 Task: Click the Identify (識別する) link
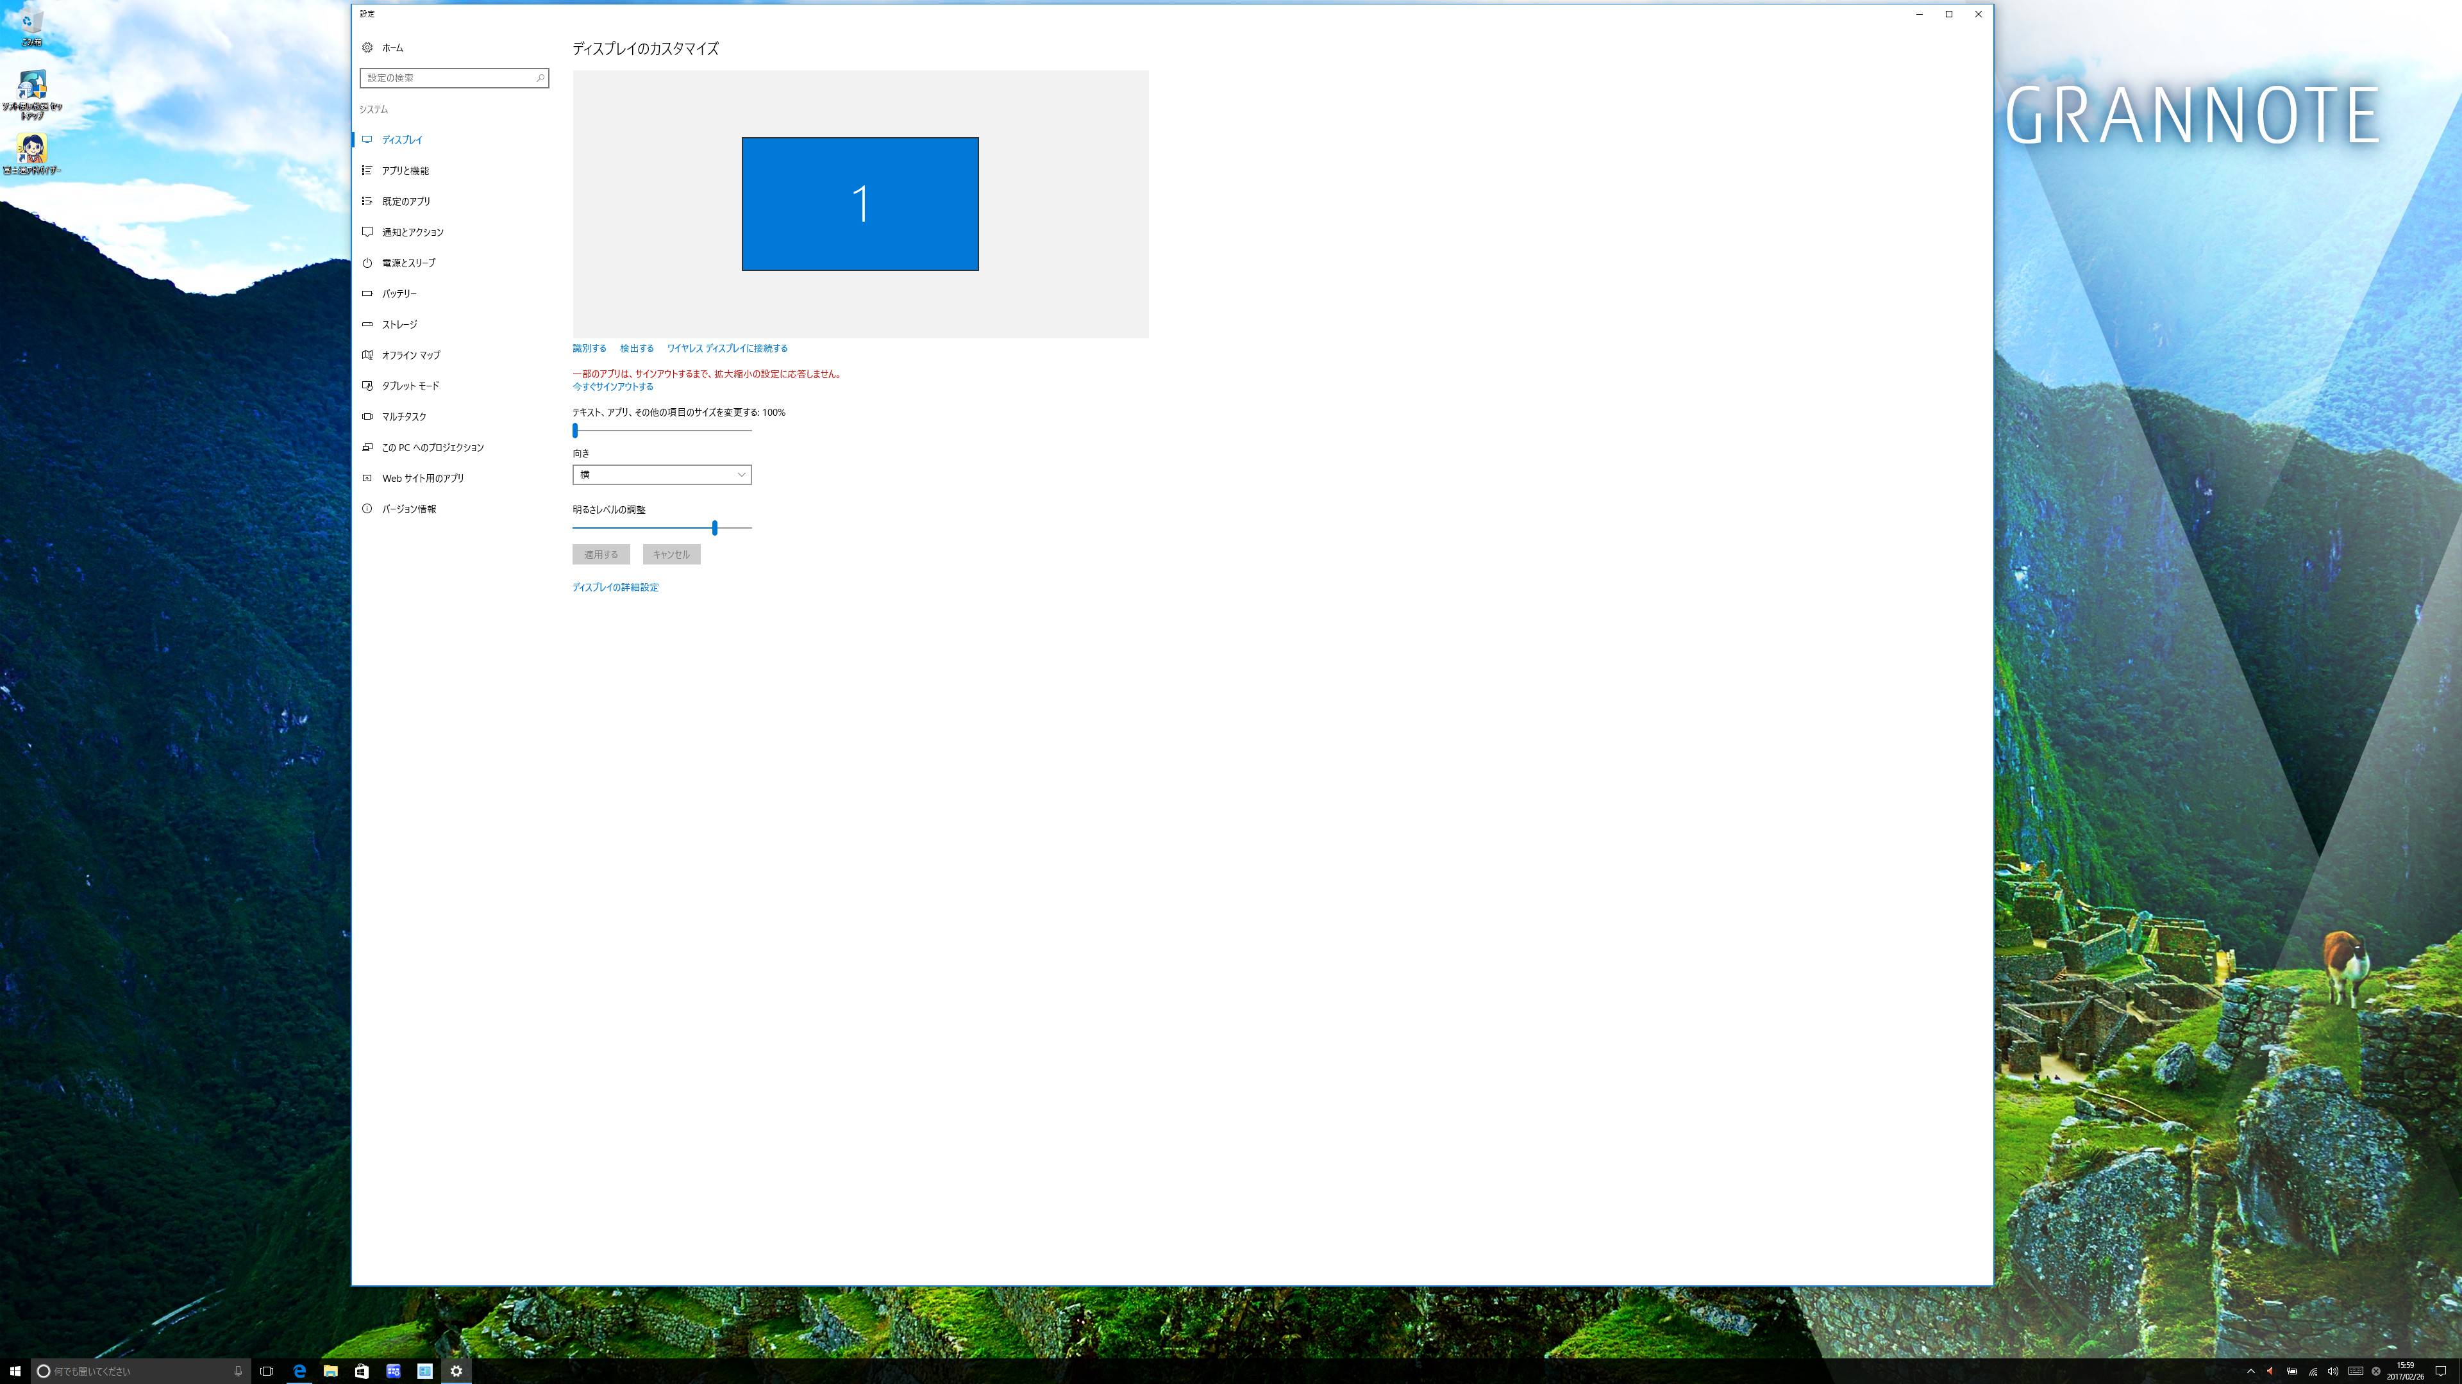[589, 349]
